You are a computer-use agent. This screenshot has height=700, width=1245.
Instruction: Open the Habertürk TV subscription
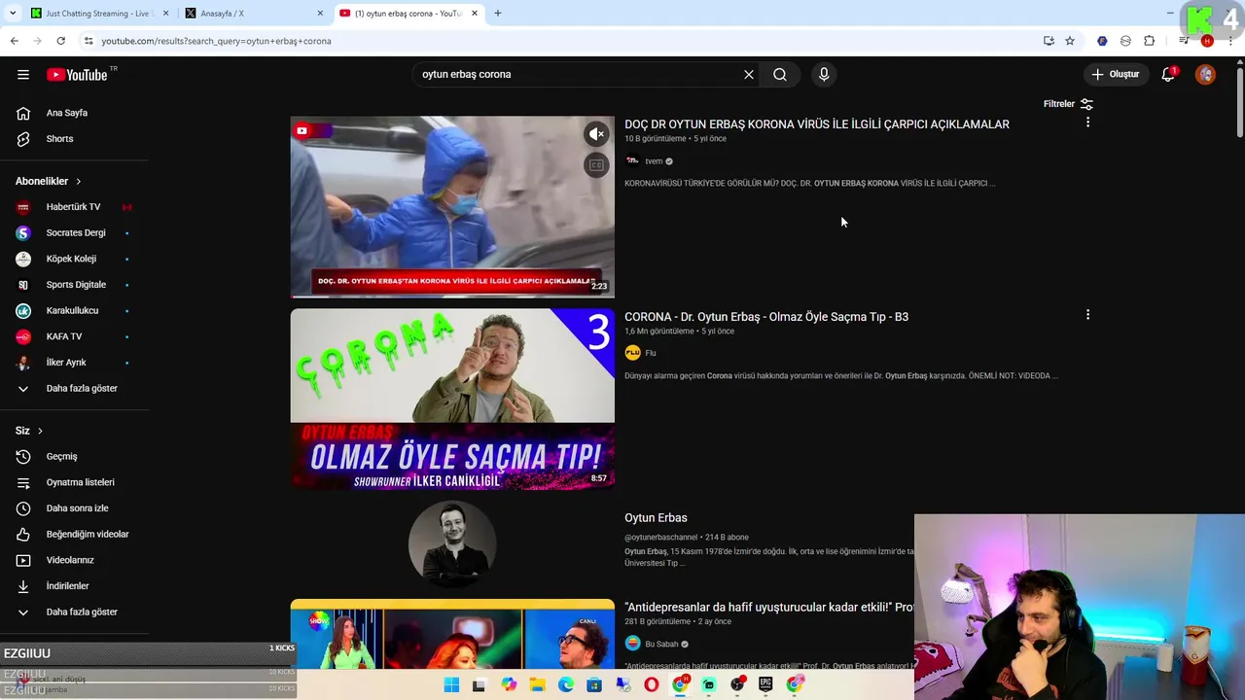pyautogui.click(x=74, y=207)
